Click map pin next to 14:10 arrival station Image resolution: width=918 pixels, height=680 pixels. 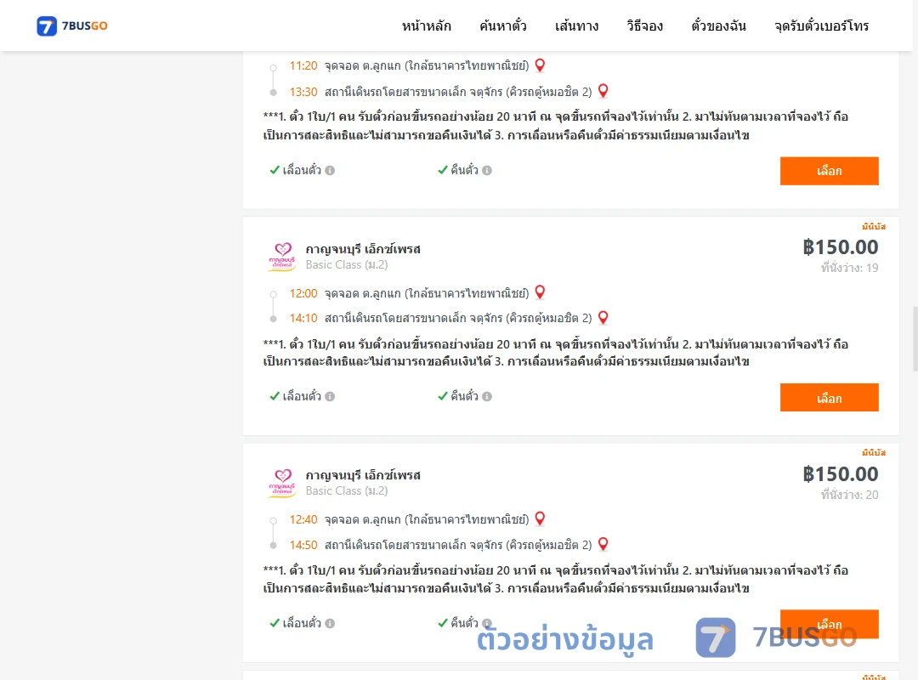[603, 317]
